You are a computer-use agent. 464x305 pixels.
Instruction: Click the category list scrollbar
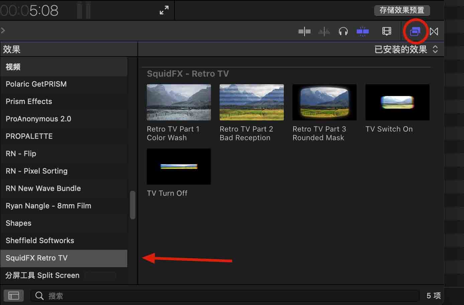click(133, 205)
